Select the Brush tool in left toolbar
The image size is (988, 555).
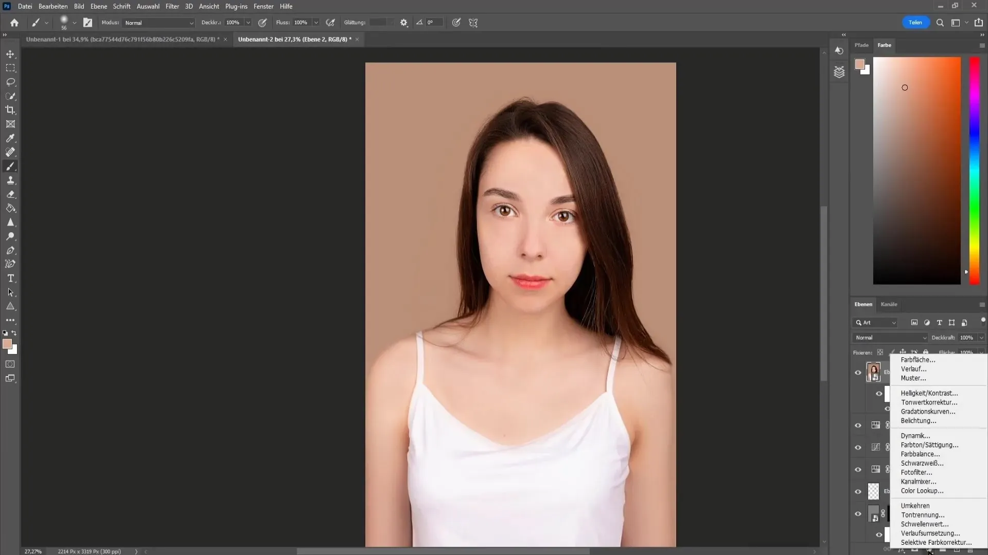point(10,166)
